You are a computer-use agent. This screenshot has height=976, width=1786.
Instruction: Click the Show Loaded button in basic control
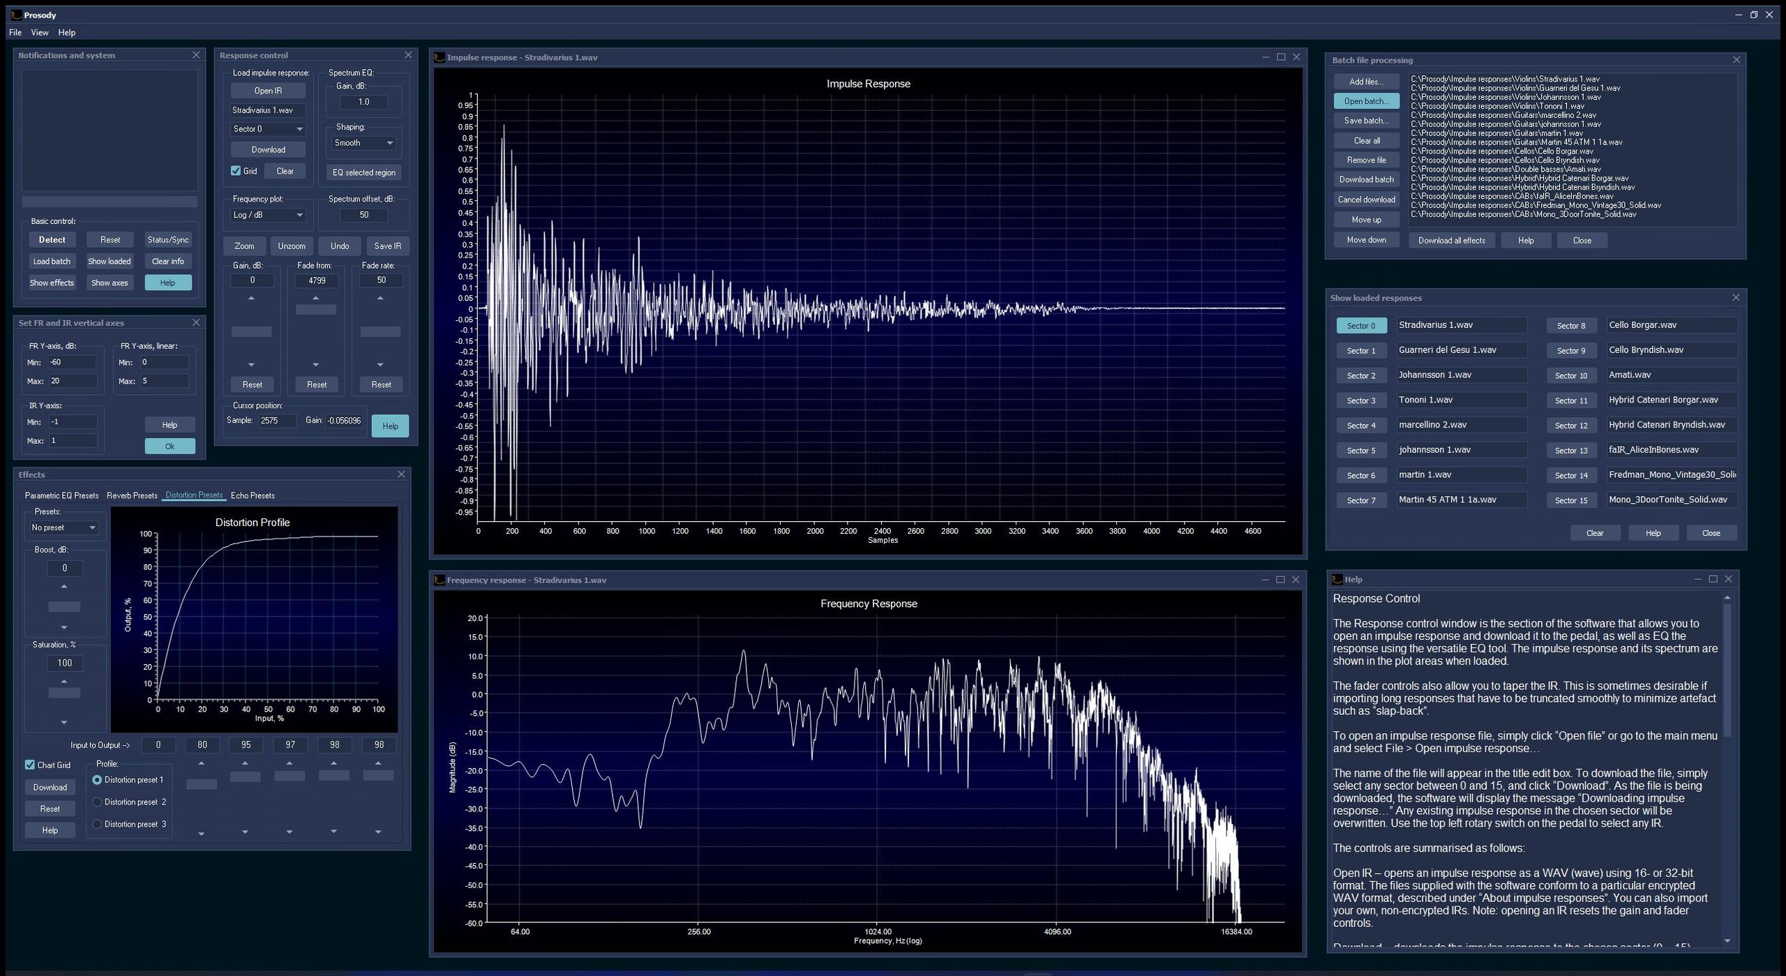[x=110, y=261]
